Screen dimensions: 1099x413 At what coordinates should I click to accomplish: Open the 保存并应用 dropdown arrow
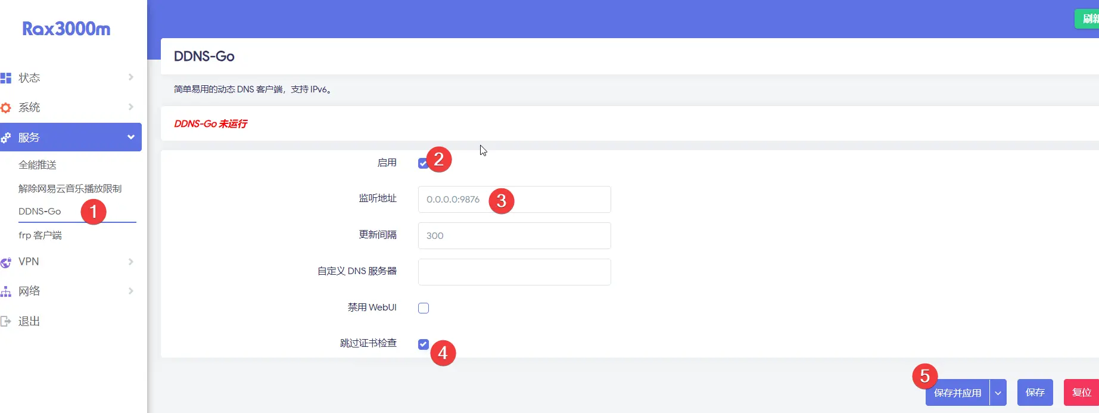pyautogui.click(x=998, y=393)
